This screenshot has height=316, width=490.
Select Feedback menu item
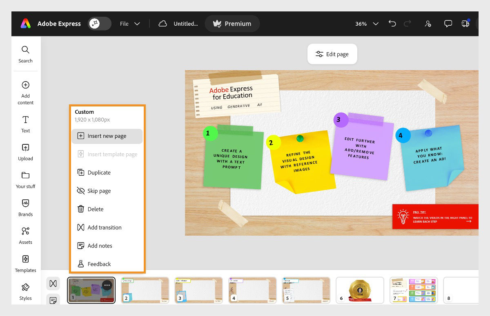click(107, 264)
